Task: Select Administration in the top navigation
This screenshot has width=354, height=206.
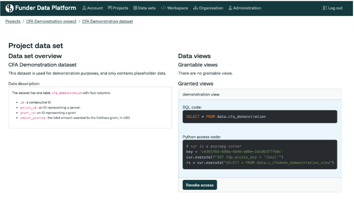Action: [247, 8]
